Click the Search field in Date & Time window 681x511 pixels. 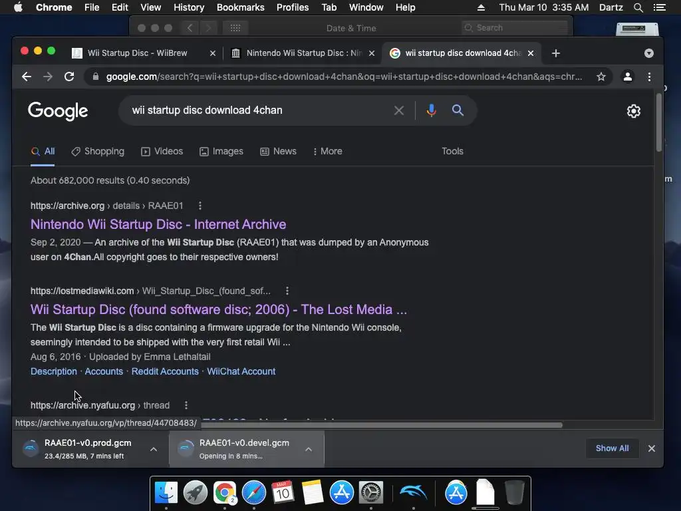pyautogui.click(x=515, y=28)
